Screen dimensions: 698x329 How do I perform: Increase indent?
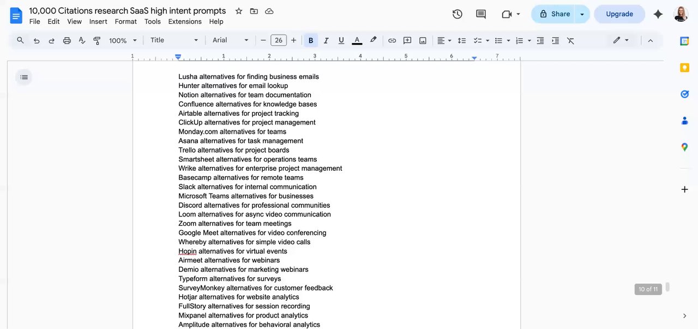coord(556,40)
